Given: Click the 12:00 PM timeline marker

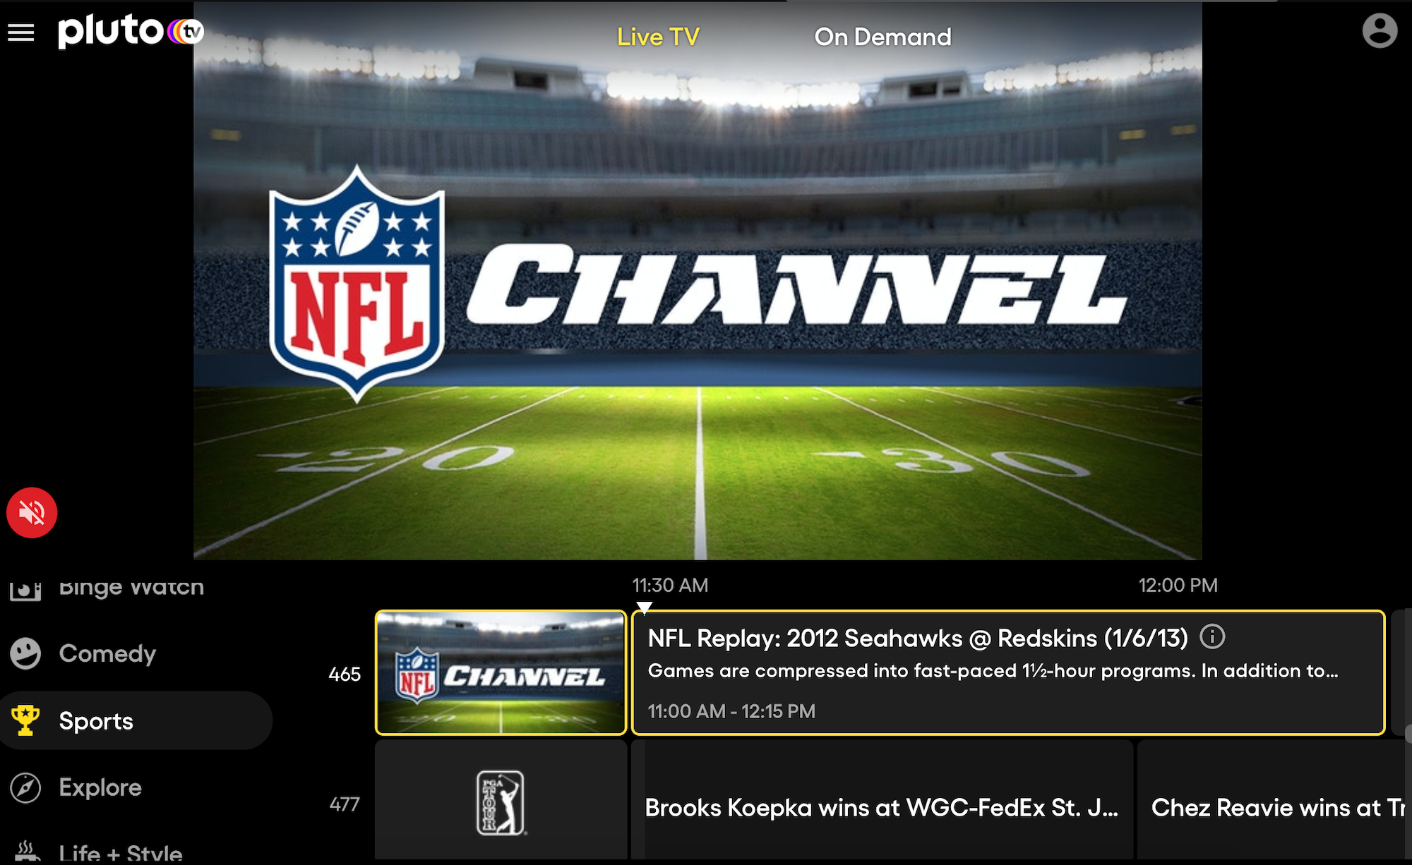Looking at the screenshot, I should (x=1178, y=585).
